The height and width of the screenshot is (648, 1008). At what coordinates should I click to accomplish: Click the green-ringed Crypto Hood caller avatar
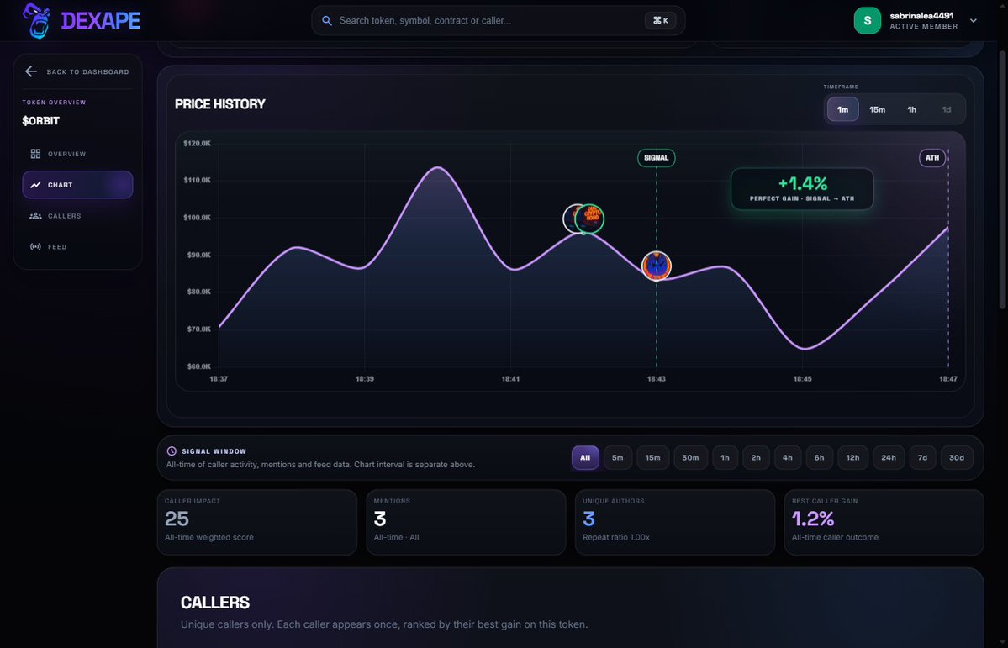coord(589,219)
